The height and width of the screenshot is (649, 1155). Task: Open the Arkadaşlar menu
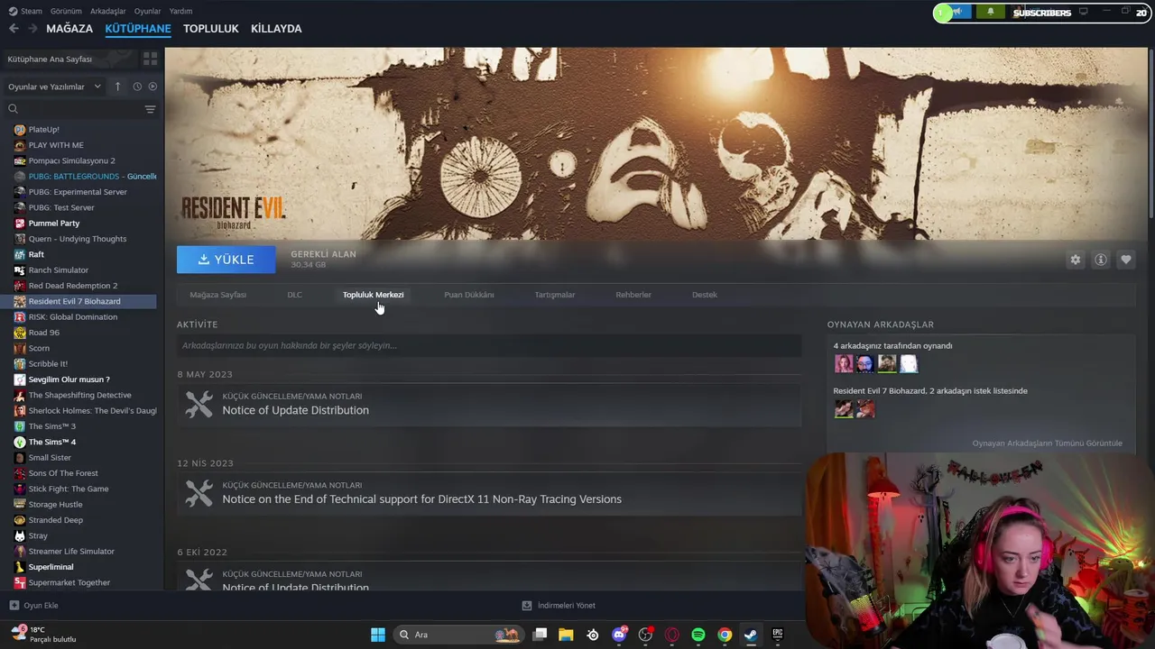pos(108,11)
